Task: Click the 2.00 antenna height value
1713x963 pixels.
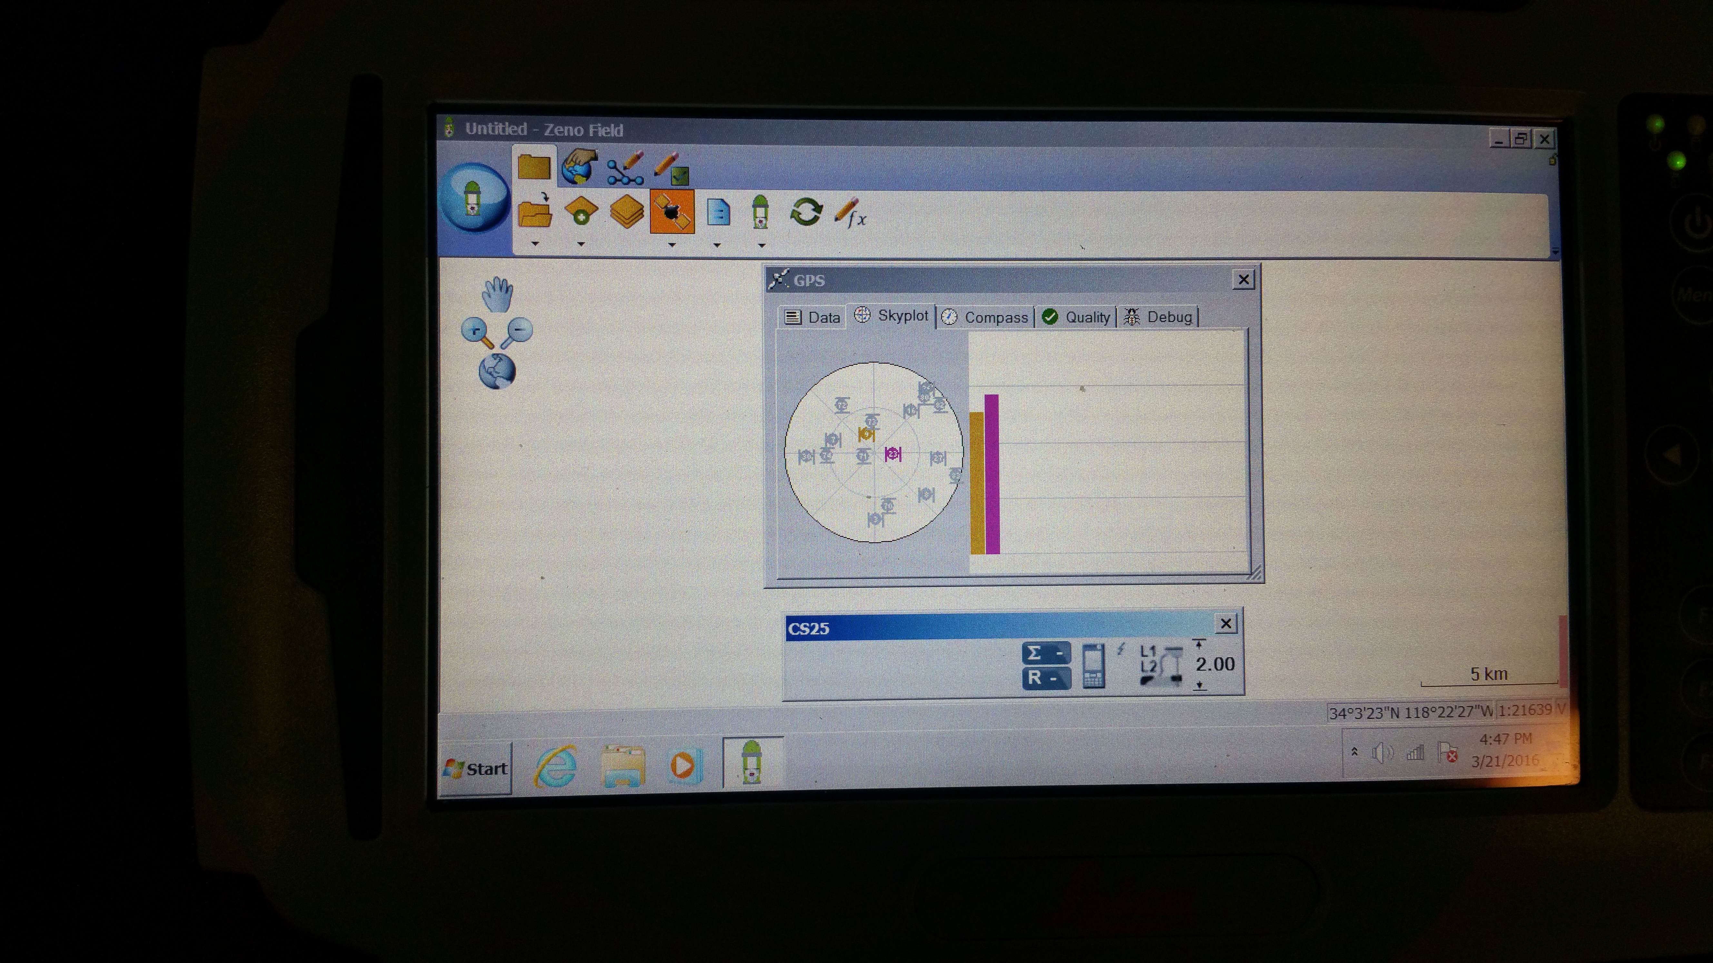Action: (x=1214, y=664)
